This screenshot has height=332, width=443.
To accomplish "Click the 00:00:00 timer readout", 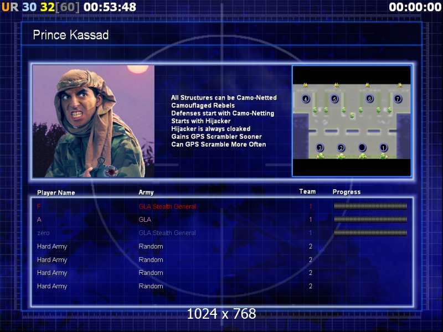I will click(x=415, y=7).
